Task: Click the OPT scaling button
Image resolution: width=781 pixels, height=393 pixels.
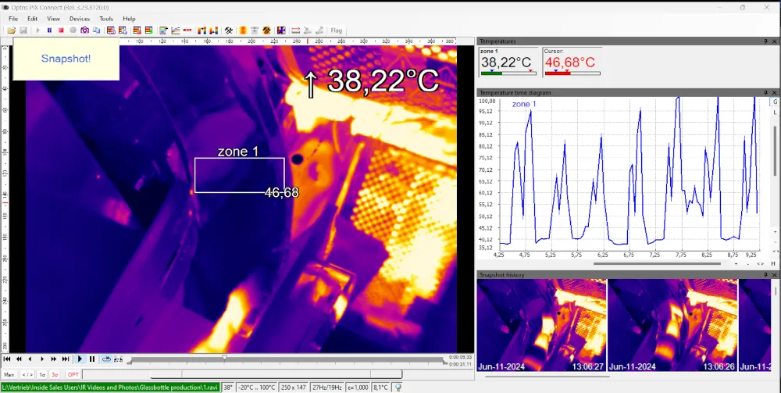Action: (x=73, y=374)
